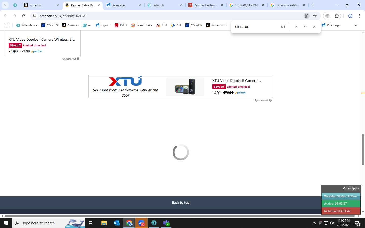Screen dimensions: 365x228
Task: Click the vertical page scrollbar thumb
Action: point(363,149)
